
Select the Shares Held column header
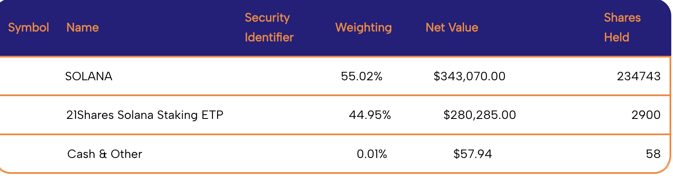point(622,27)
